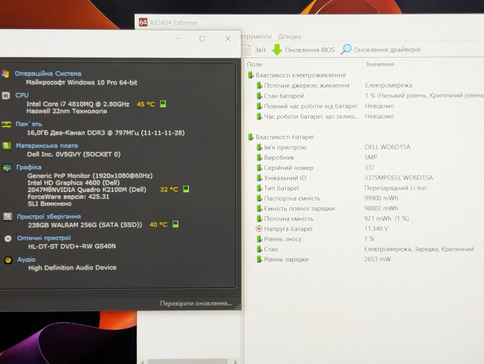Open the Материнська плата section link
This screenshot has height=364, width=484.
coord(47,146)
